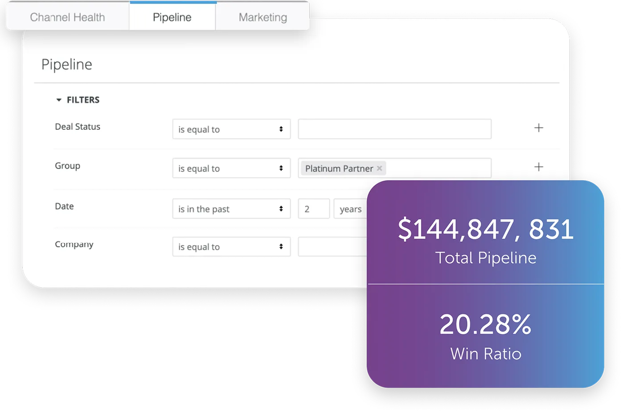The height and width of the screenshot is (413, 623).
Task: Select the Pipeline tab
Action: [x=172, y=17]
